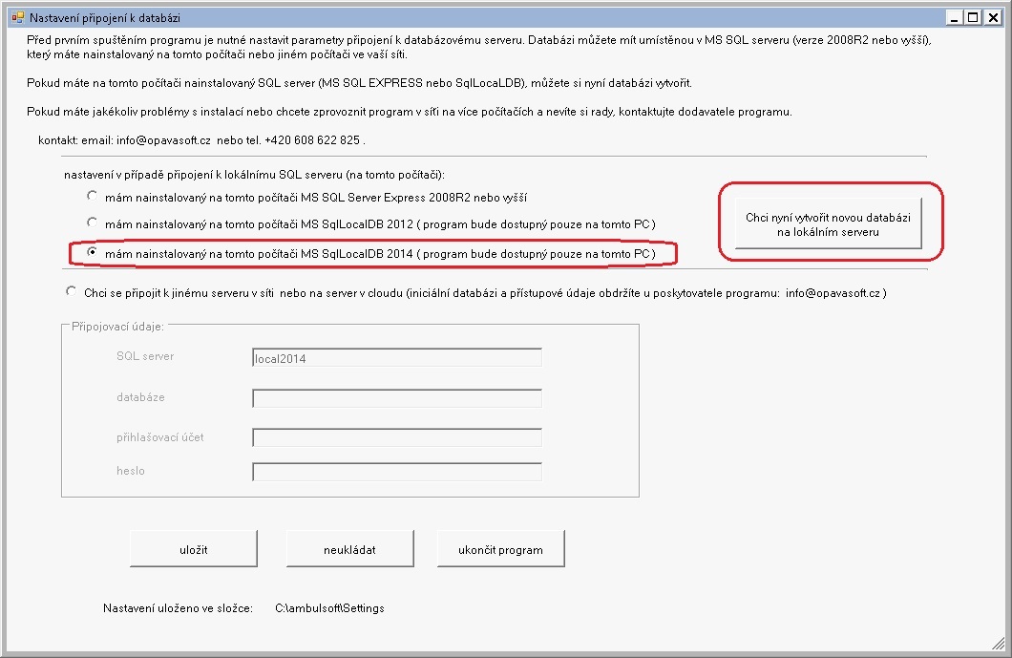
Task: Click the 'heslo' password field
Action: click(397, 472)
